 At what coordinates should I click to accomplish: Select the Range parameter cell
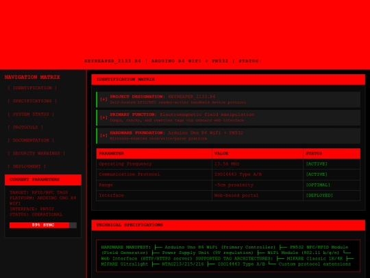(x=154, y=185)
